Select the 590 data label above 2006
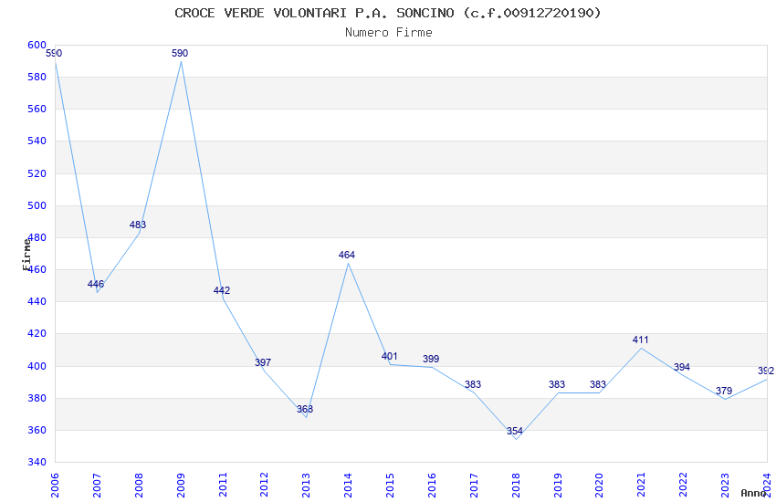This screenshot has height=502, width=776. click(x=54, y=54)
